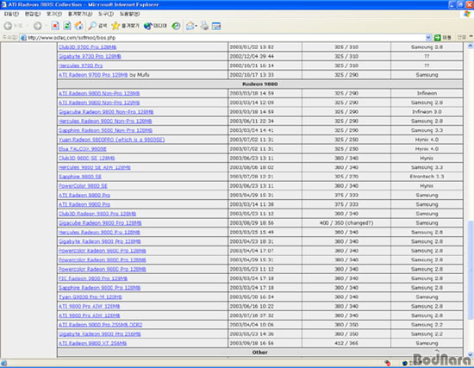The image size is (474, 368).
Task: Open ATI Radeon 9800 XT 256MB link
Action: click(x=92, y=343)
